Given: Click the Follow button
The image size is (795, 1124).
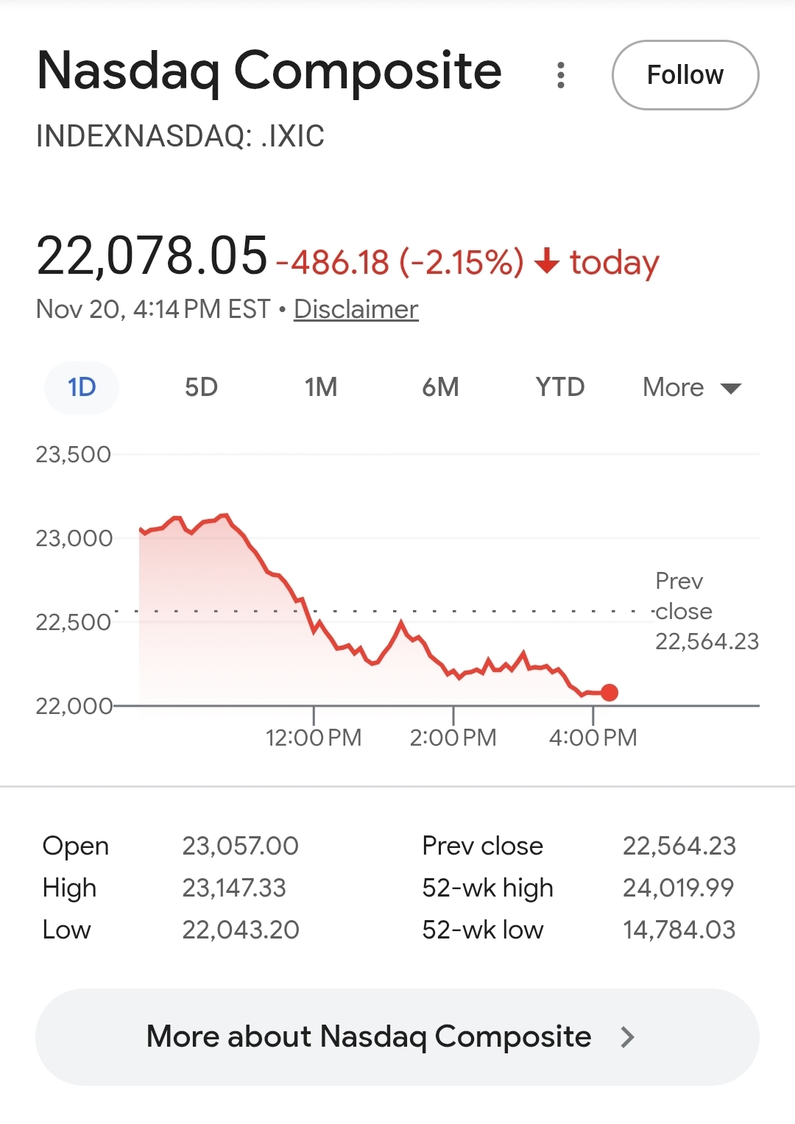Looking at the screenshot, I should (685, 75).
